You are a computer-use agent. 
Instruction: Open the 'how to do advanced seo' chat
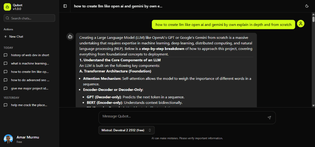(30, 80)
